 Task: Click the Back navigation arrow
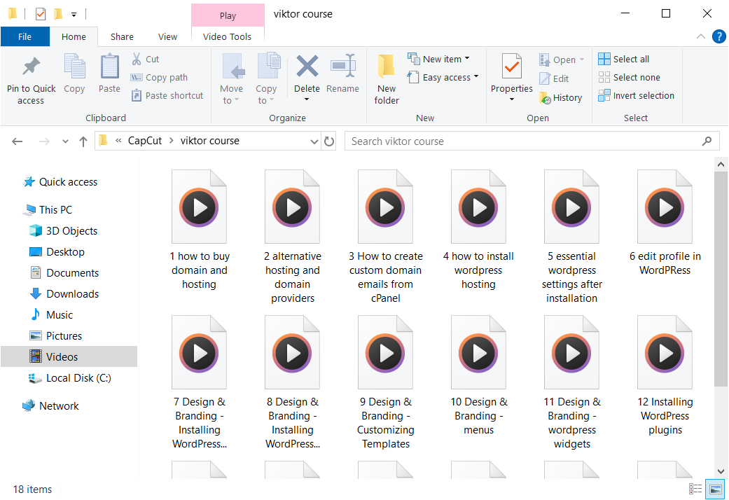[18, 141]
